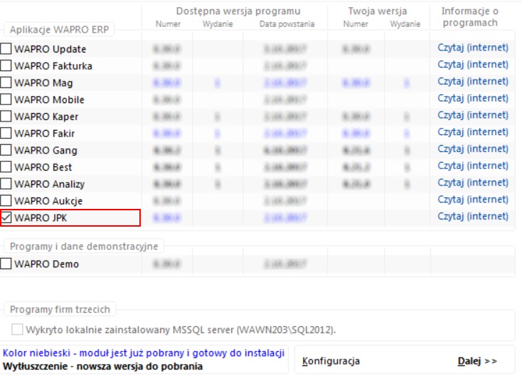
Task: Click the Kolor niebieski legend text
Action: [144, 352]
